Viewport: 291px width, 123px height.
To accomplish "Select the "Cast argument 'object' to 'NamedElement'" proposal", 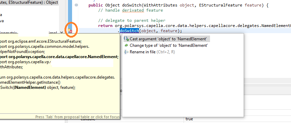I will coord(166,39).
